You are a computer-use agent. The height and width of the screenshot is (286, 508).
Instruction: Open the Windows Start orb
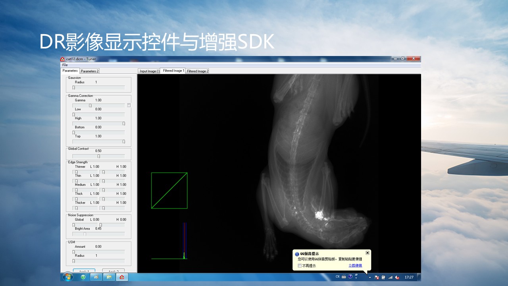click(67, 277)
